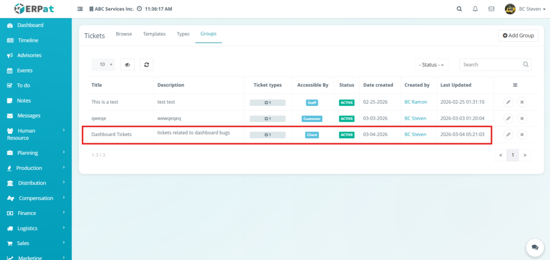
Task: Open the table column options menu icon
Action: click(x=515, y=85)
